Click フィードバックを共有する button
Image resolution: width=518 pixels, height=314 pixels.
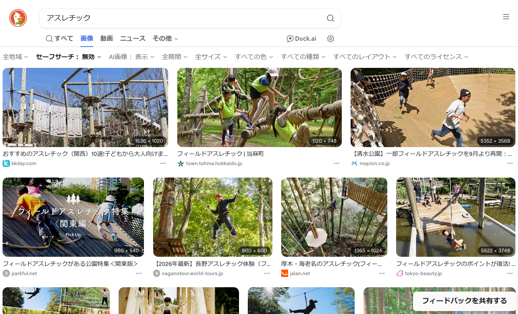point(464,301)
